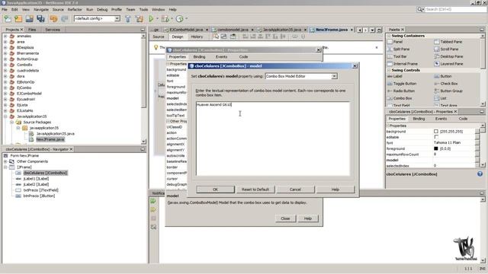
Task: Pick Radio Button in the Palette
Action: pos(403,91)
